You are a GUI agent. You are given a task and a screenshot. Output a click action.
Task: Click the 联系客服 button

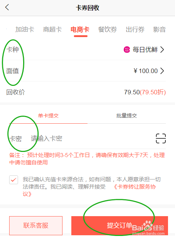tap(36, 226)
